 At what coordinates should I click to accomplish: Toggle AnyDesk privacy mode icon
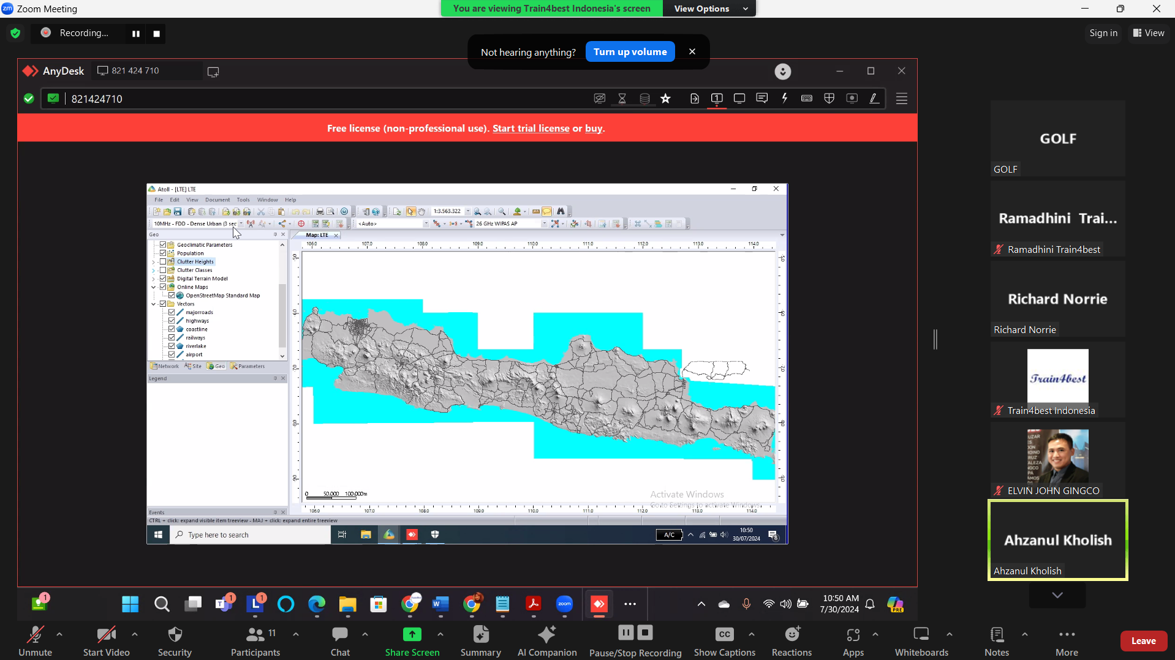[599, 98]
